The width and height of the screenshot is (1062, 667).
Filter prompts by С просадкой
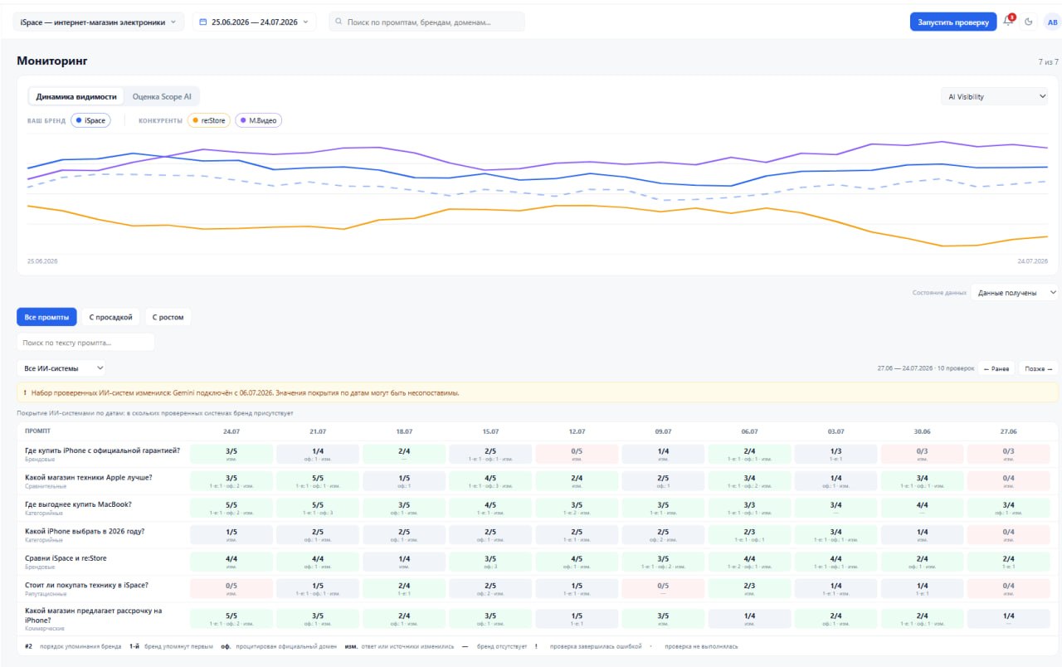point(110,317)
